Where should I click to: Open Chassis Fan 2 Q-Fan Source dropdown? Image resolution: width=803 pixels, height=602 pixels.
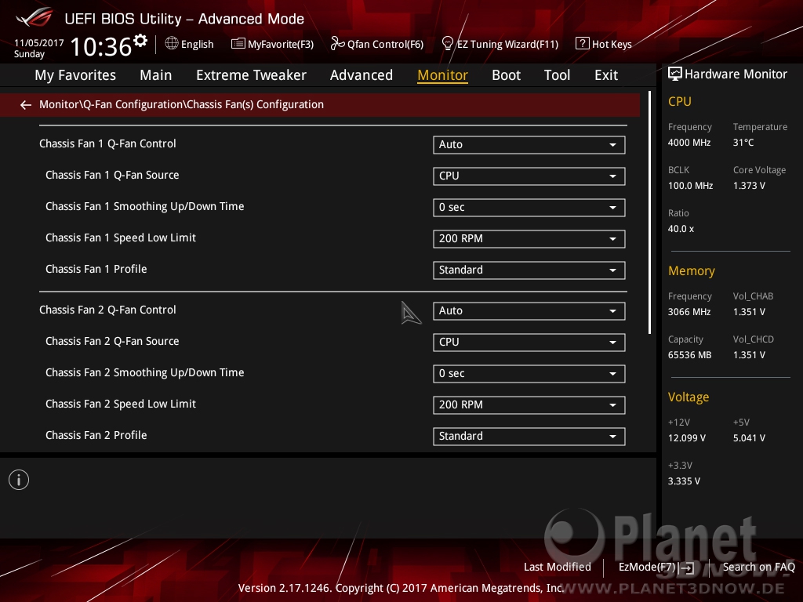coord(529,343)
